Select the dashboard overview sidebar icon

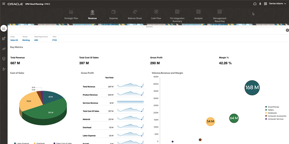click(x=4, y=28)
